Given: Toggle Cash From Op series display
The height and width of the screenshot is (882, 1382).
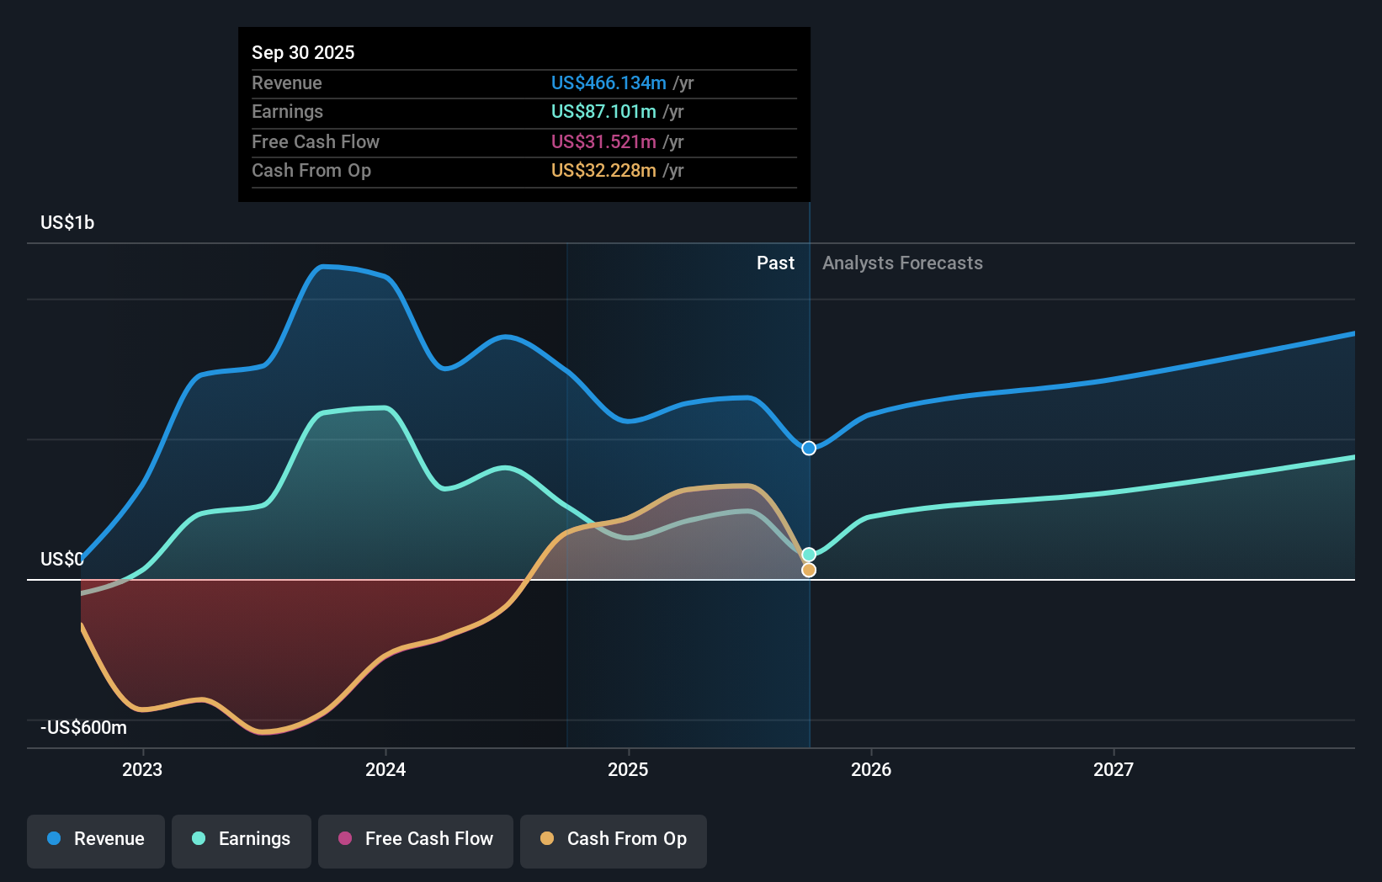Looking at the screenshot, I should tap(614, 840).
